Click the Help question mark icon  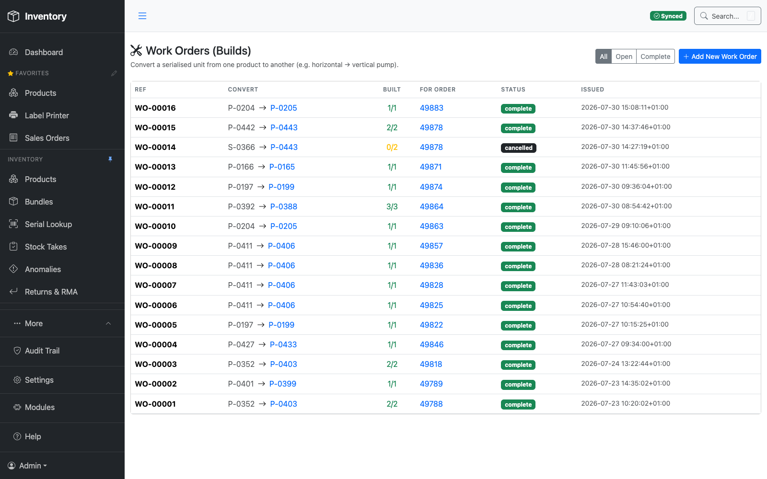pyautogui.click(x=17, y=436)
